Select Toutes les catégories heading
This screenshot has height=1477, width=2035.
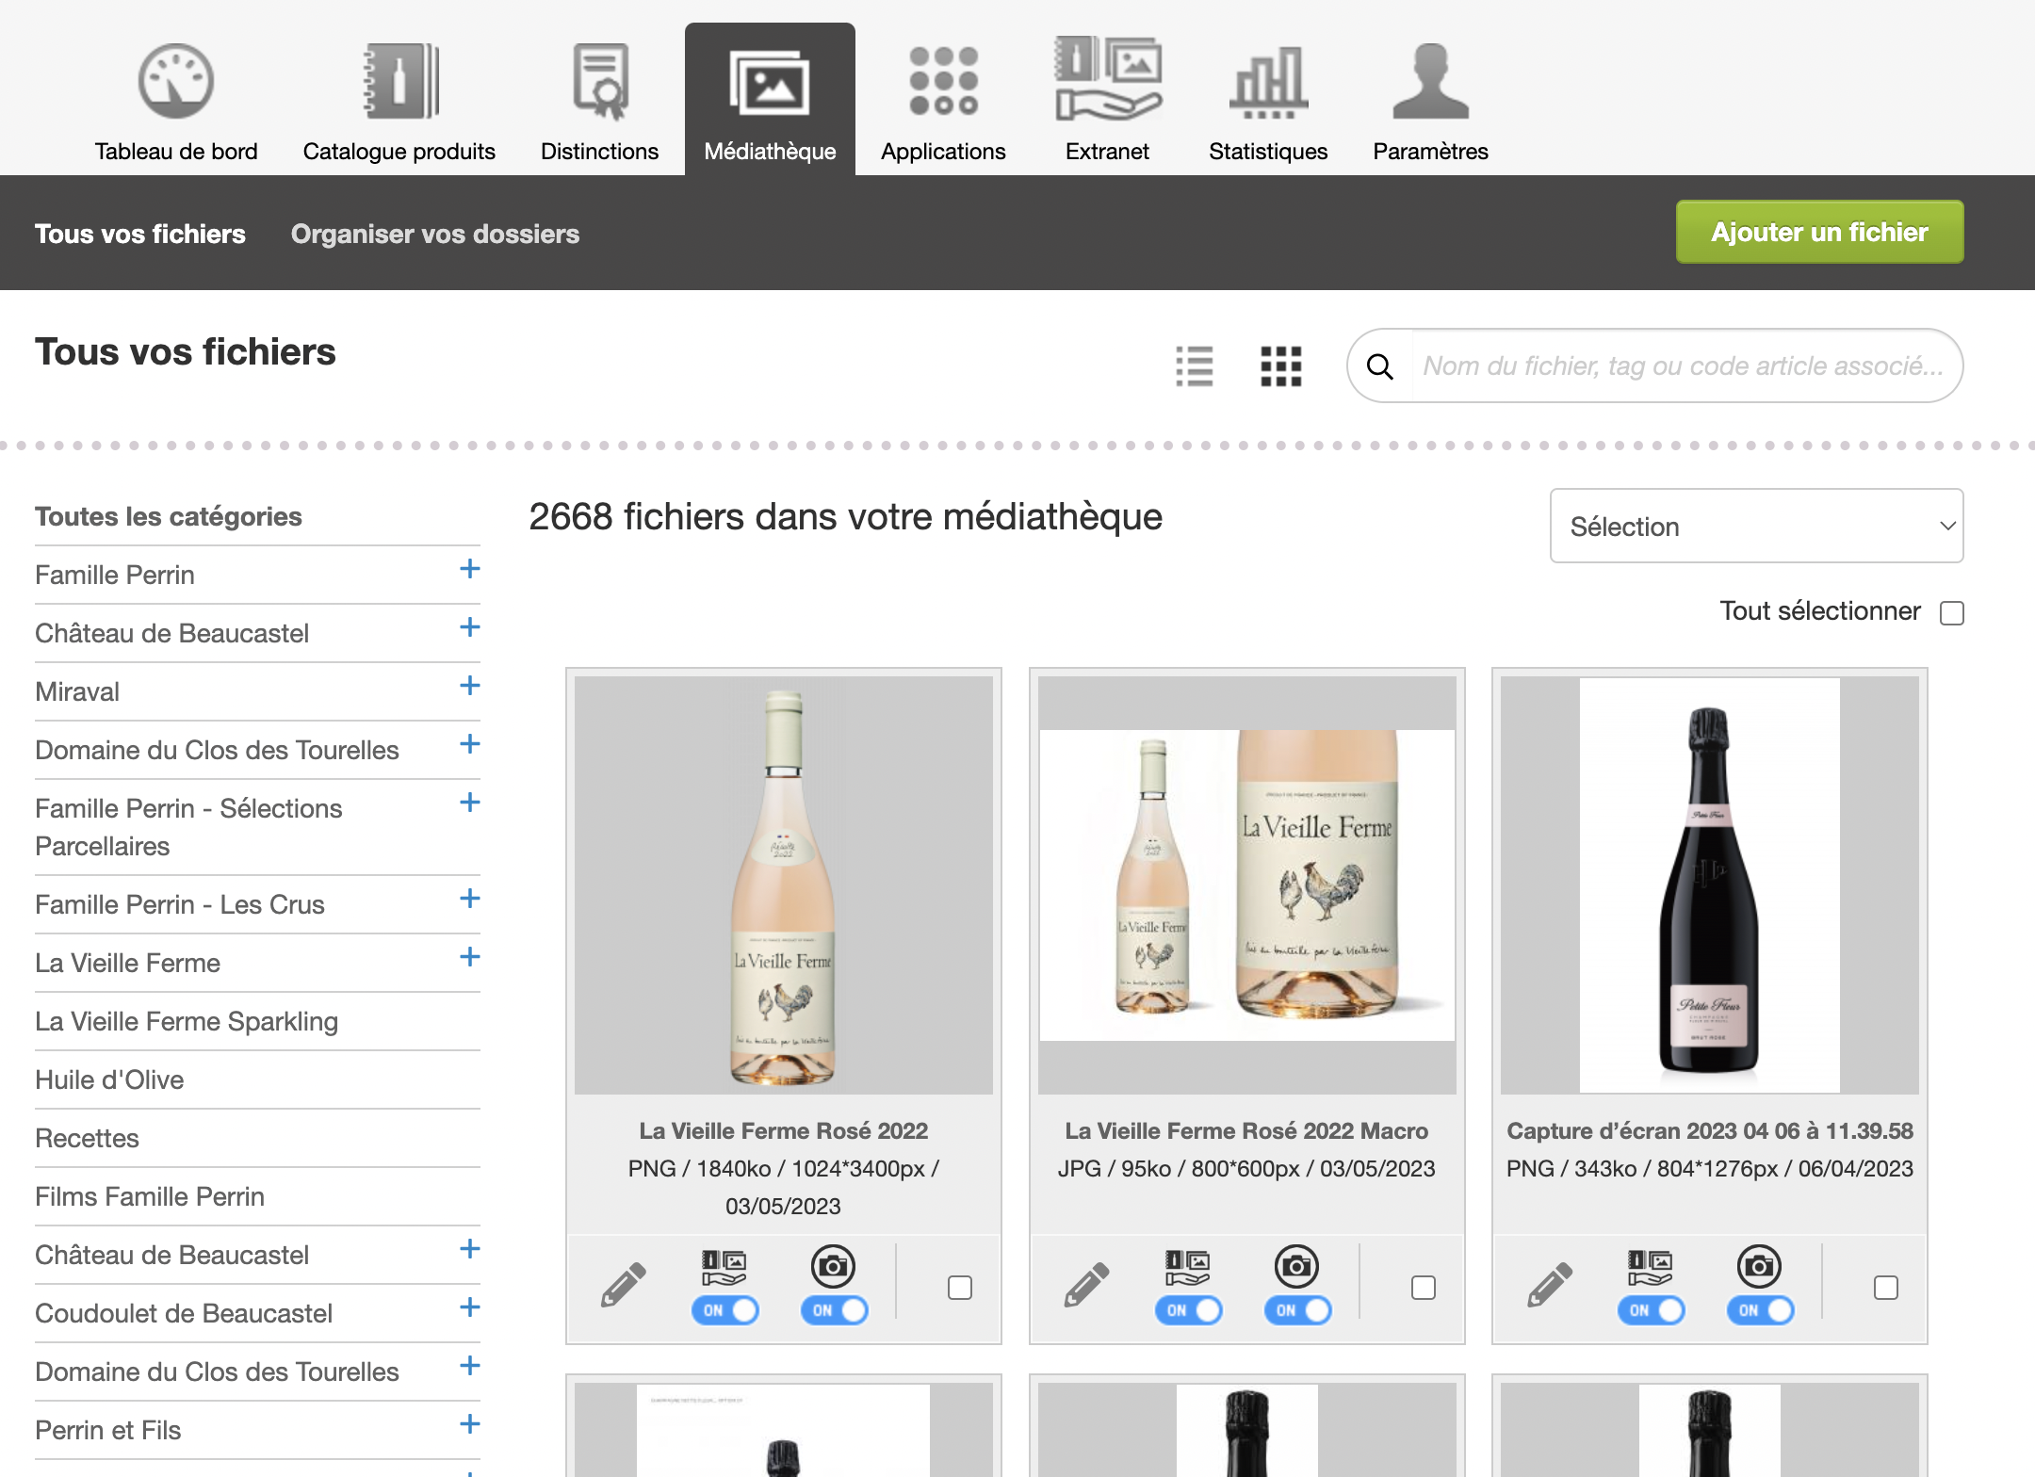point(169,516)
